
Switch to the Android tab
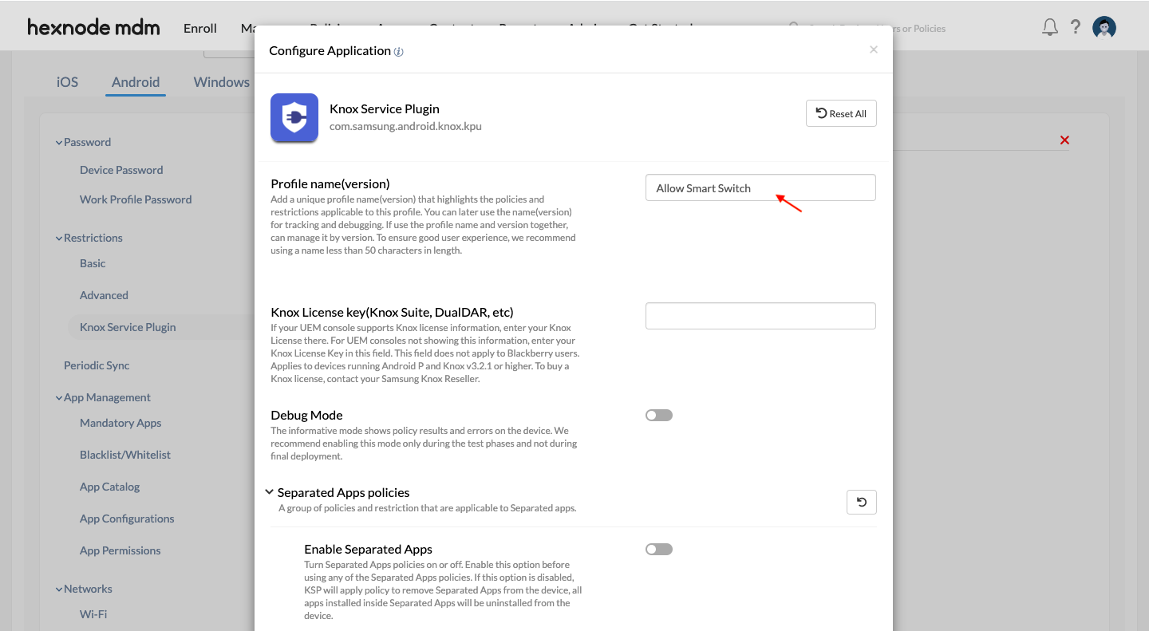click(x=136, y=82)
